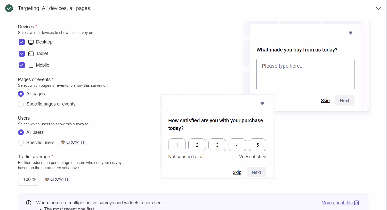Click the green checkmark status icon
Viewport: 387px width, 210px height.
9,8
